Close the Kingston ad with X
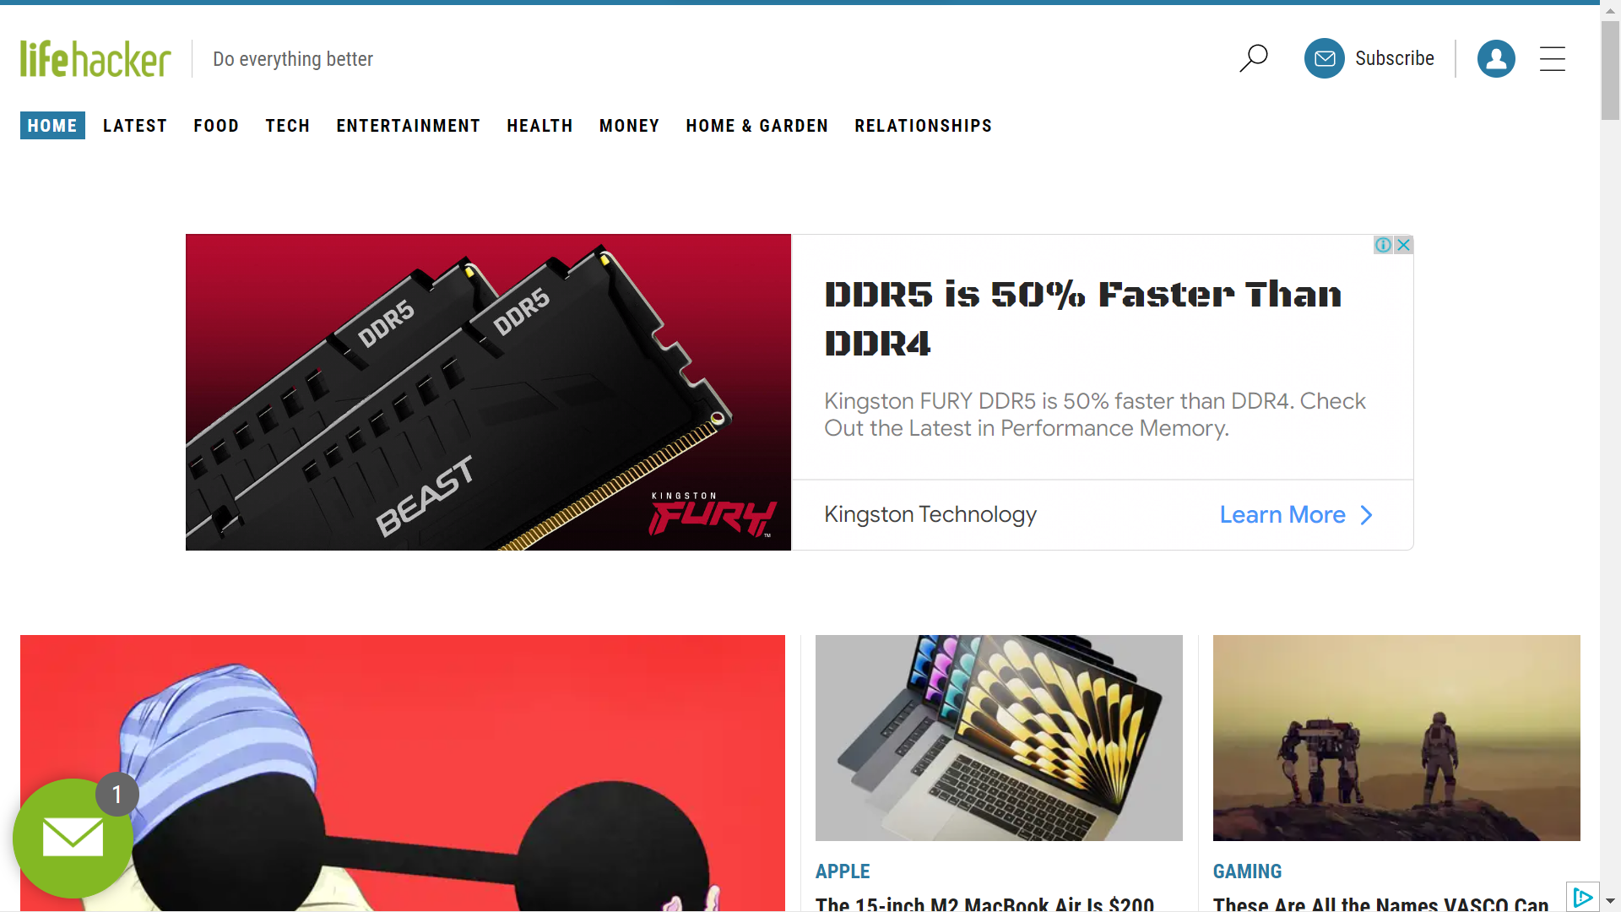1621x912 pixels. pyautogui.click(x=1403, y=245)
